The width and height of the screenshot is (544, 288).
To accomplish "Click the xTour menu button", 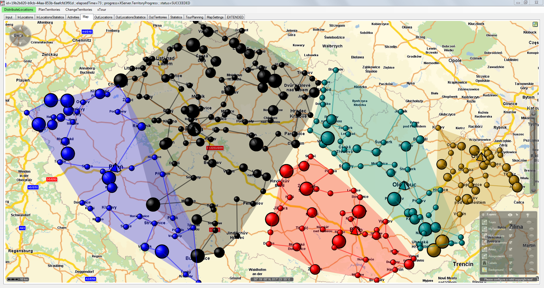I will coord(101,10).
